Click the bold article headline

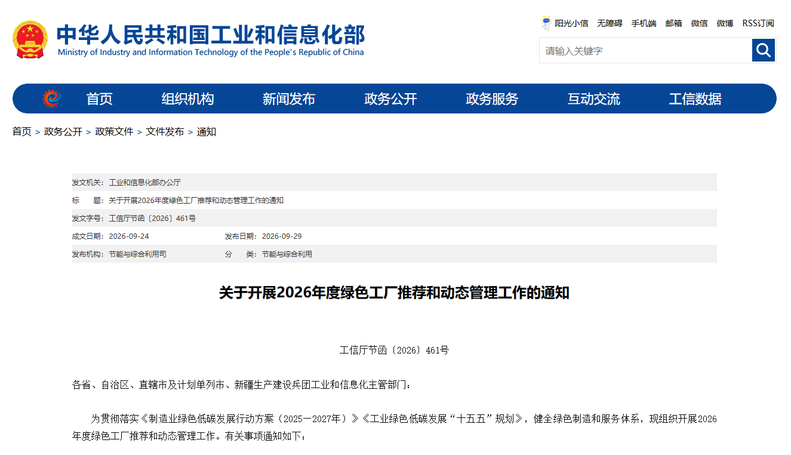394,293
